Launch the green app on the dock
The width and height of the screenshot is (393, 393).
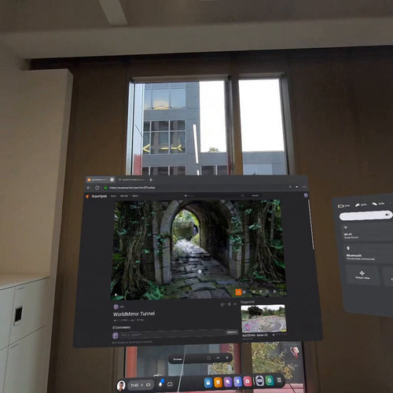270,380
